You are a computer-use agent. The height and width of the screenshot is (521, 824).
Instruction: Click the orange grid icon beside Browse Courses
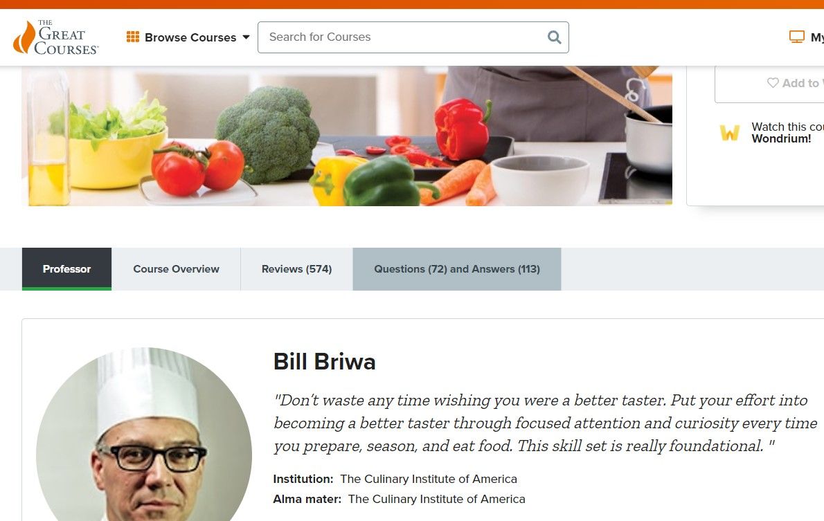(133, 37)
